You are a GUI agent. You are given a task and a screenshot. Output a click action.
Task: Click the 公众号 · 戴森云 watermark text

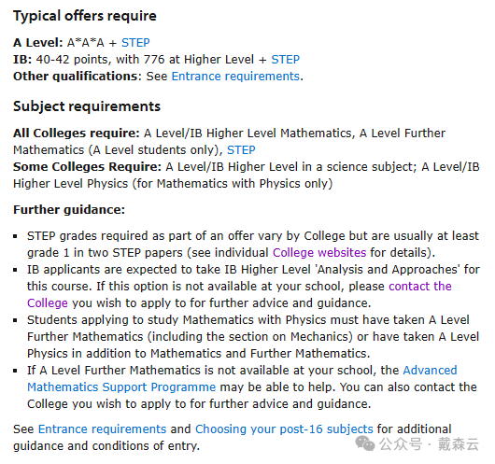(x=430, y=444)
